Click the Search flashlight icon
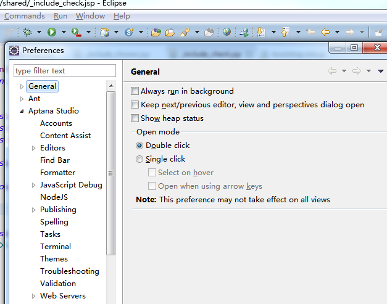387x304 pixels. 185,32
